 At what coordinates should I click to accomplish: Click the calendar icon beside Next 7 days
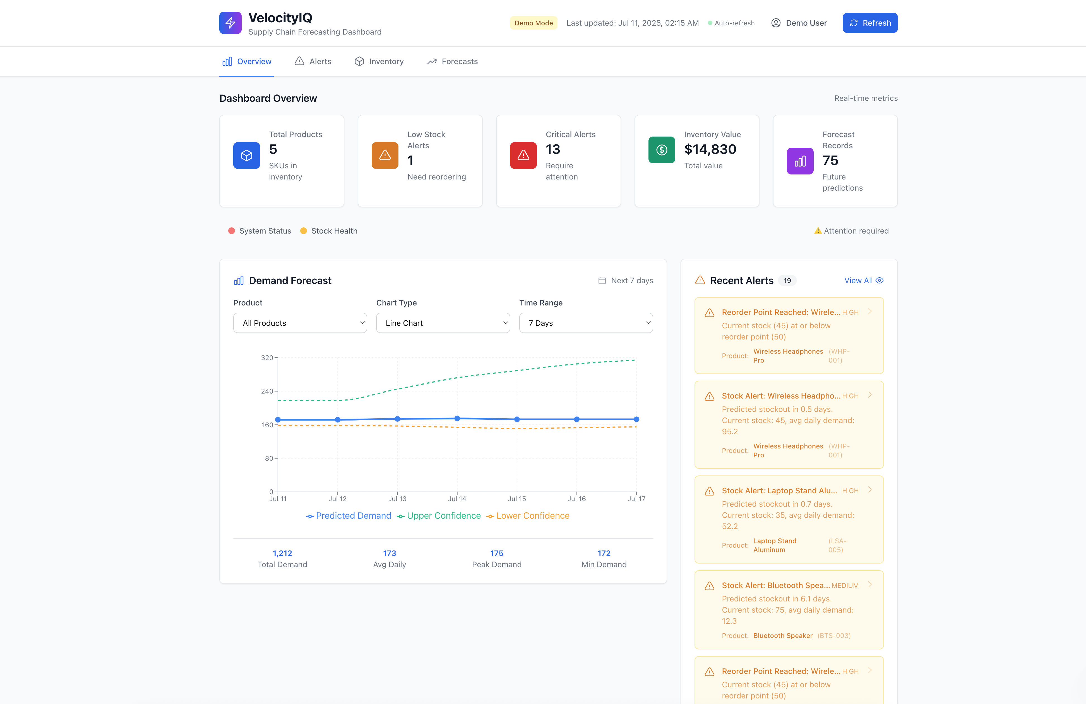602,281
